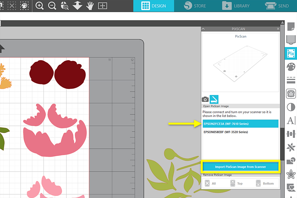
Task: Open the Line Style panel icon
Action: pyautogui.click(x=291, y=80)
